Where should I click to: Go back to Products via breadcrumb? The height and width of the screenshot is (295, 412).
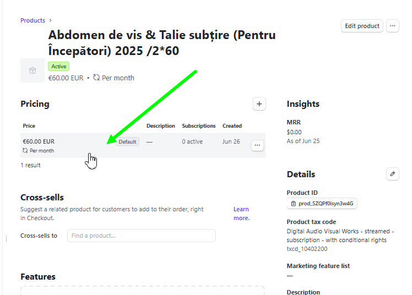tap(32, 20)
